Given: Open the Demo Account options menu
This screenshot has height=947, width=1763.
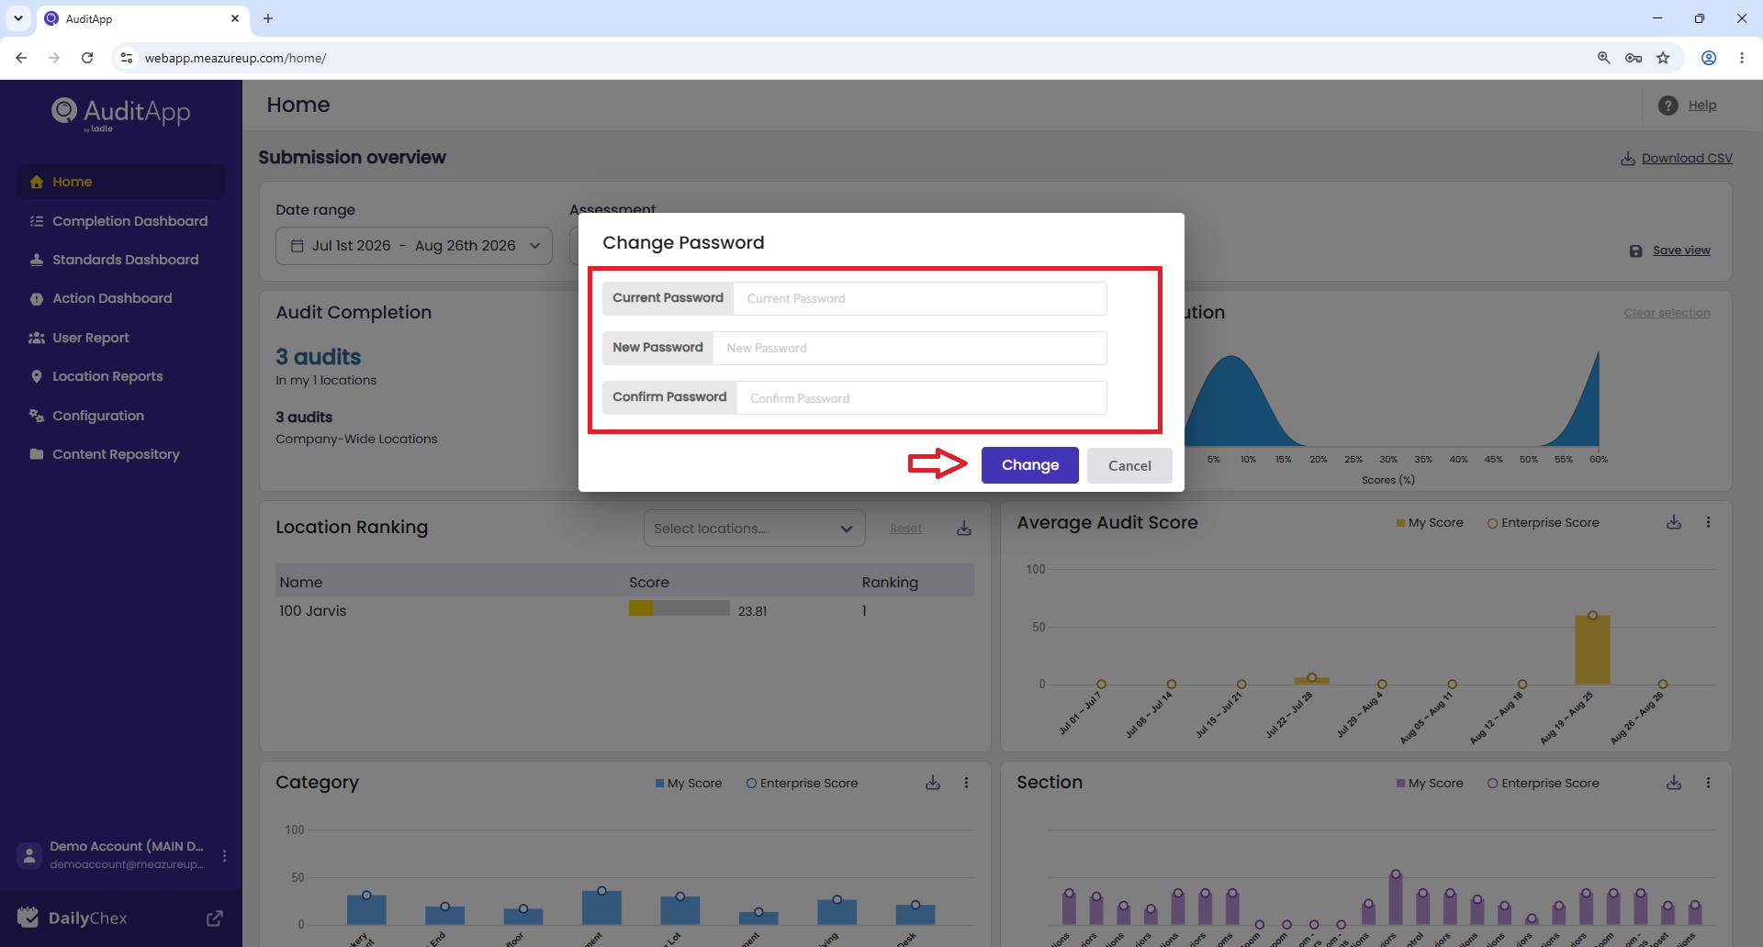Looking at the screenshot, I should (225, 855).
